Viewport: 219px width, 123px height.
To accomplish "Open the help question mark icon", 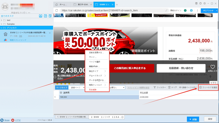I will click(200, 3).
